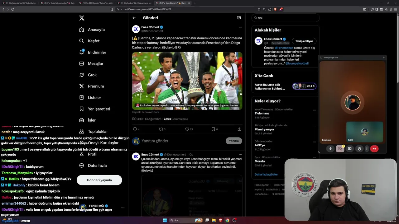Screen dimensions: 399x224
Task: Open Mesajlar in the sidebar
Action: coord(91,63)
